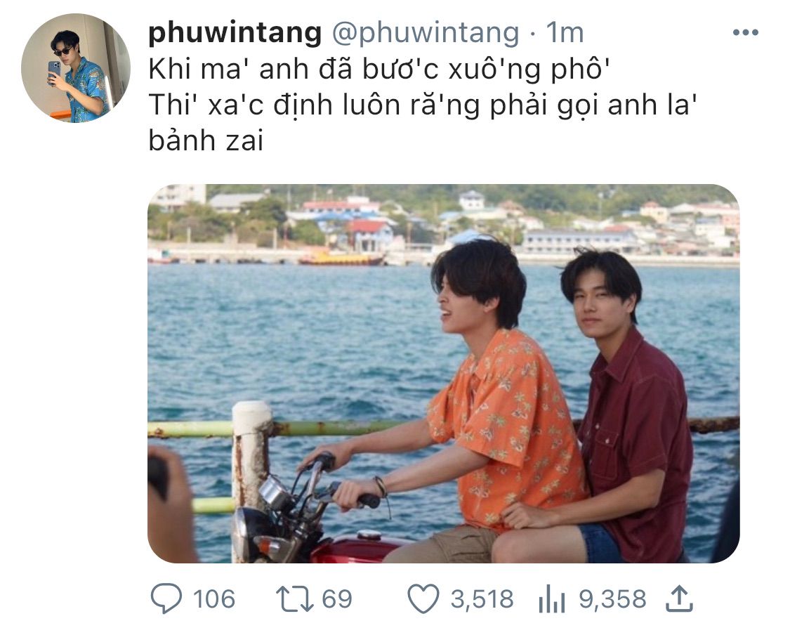
Task: Click the tweet line starting "Khi ma' anh"
Action: tap(379, 69)
